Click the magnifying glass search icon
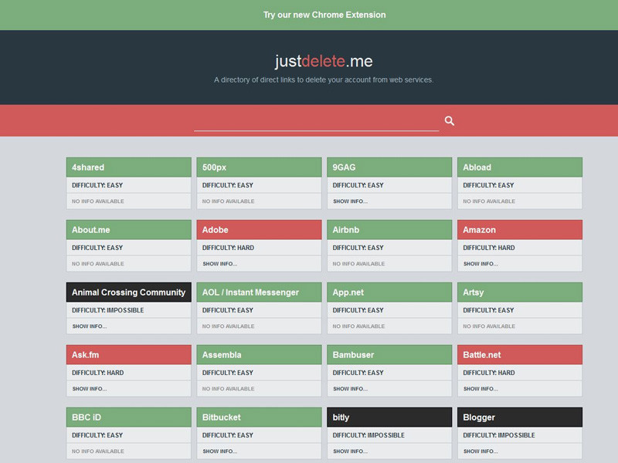The image size is (618, 463). (x=450, y=121)
